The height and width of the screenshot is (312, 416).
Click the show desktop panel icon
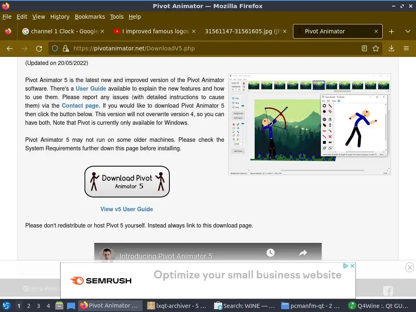click(x=71, y=306)
